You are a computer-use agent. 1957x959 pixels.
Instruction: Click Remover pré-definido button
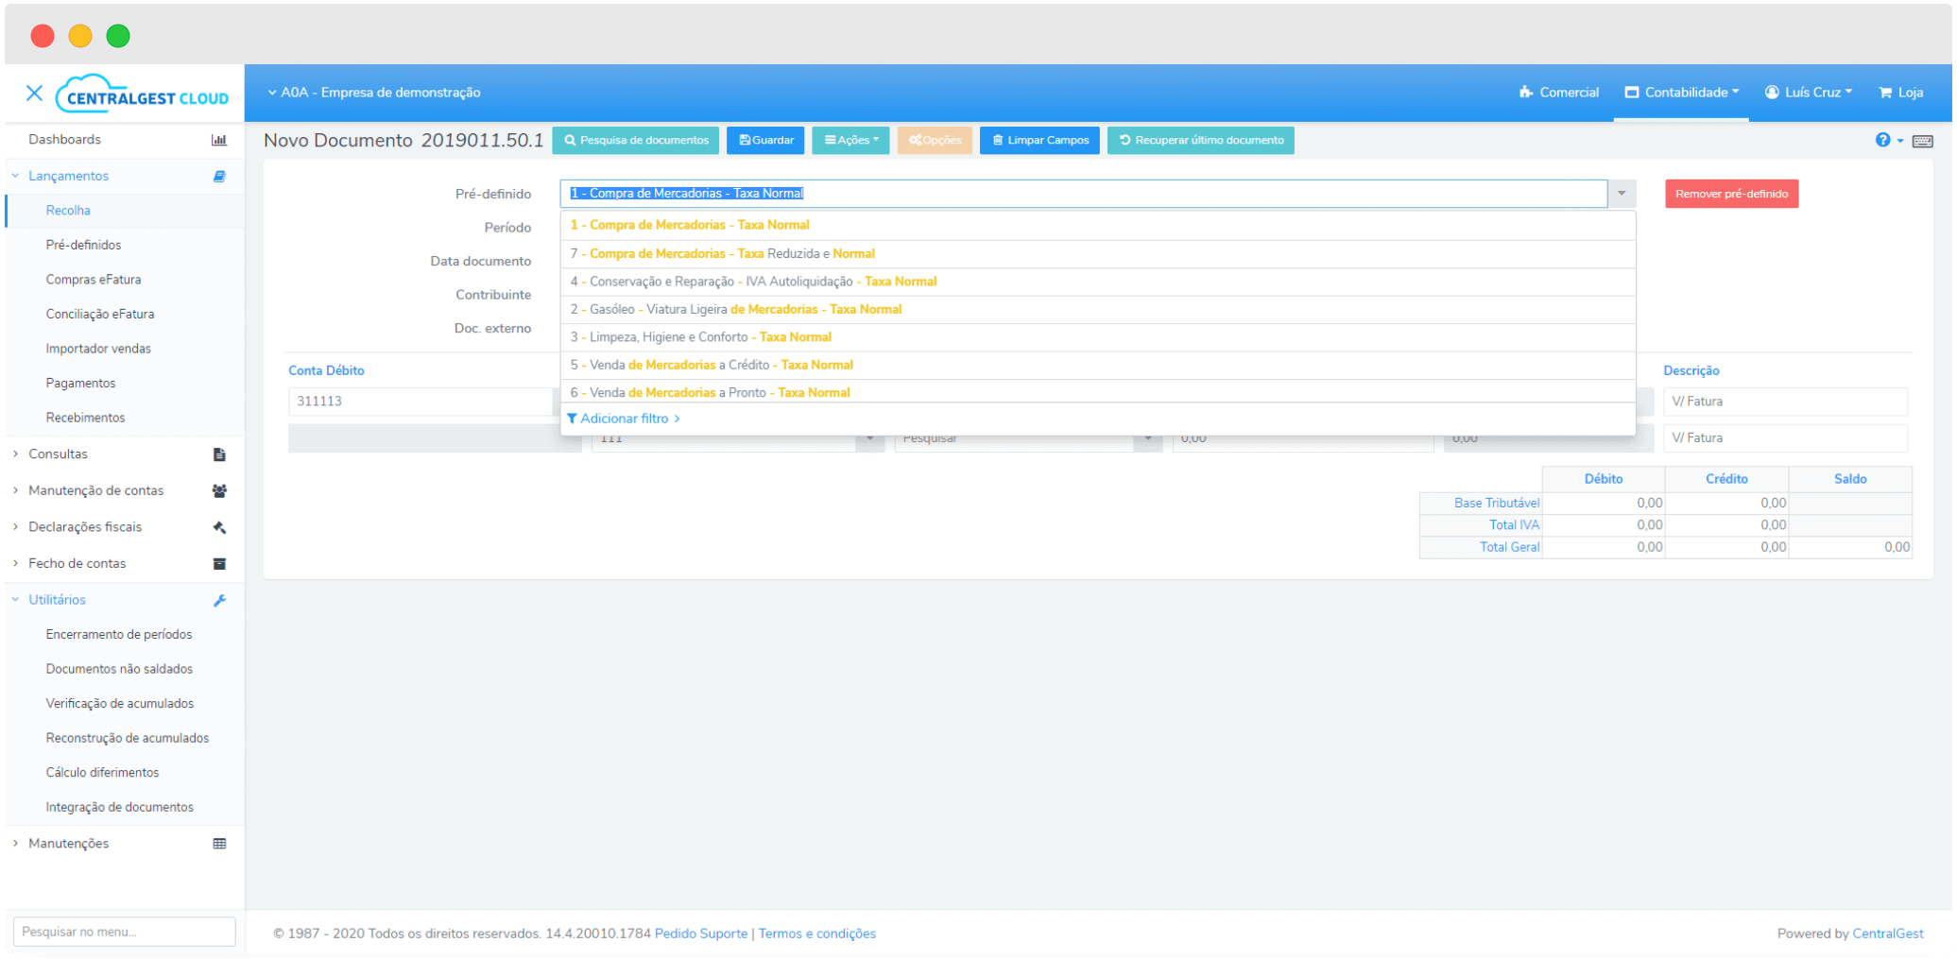[1731, 194]
